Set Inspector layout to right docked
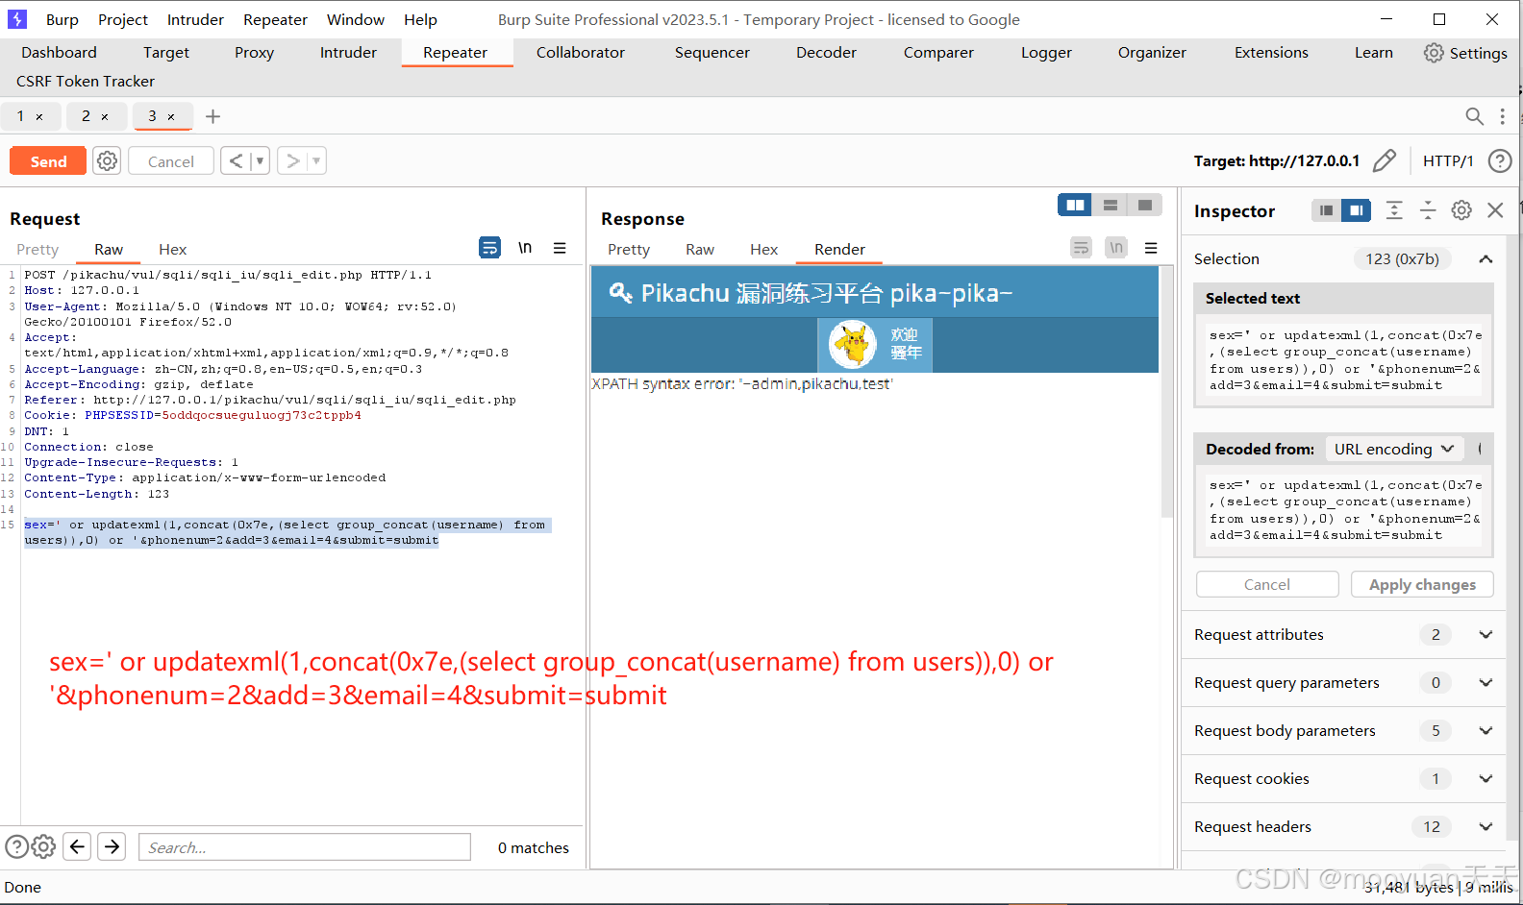The height and width of the screenshot is (905, 1523). pyautogui.click(x=1357, y=210)
